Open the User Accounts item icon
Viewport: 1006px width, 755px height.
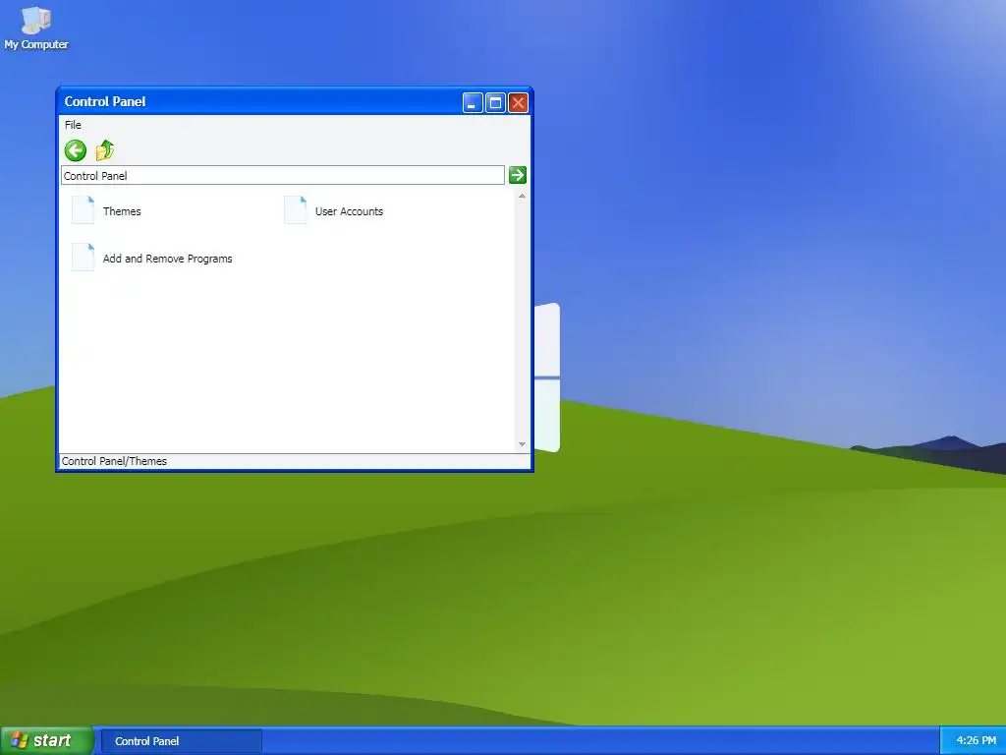(x=295, y=210)
